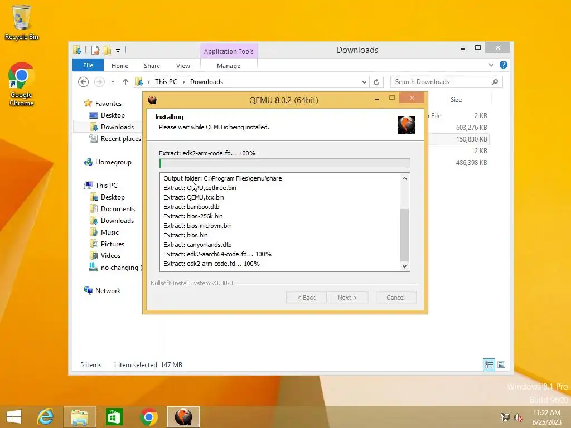Expand the This PC breadcrumb arrow
Image resolution: width=571 pixels, height=428 pixels.
183,82
